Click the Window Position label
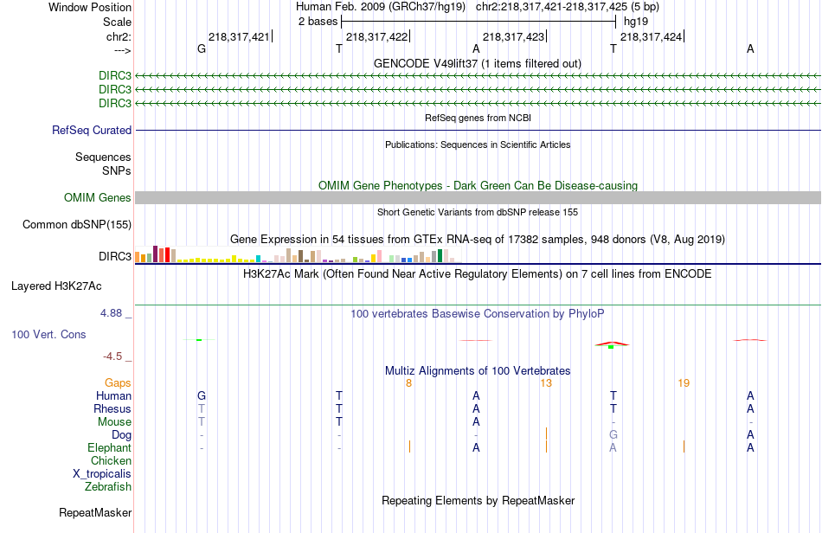Screen dimensions: 822x533 coord(90,7)
